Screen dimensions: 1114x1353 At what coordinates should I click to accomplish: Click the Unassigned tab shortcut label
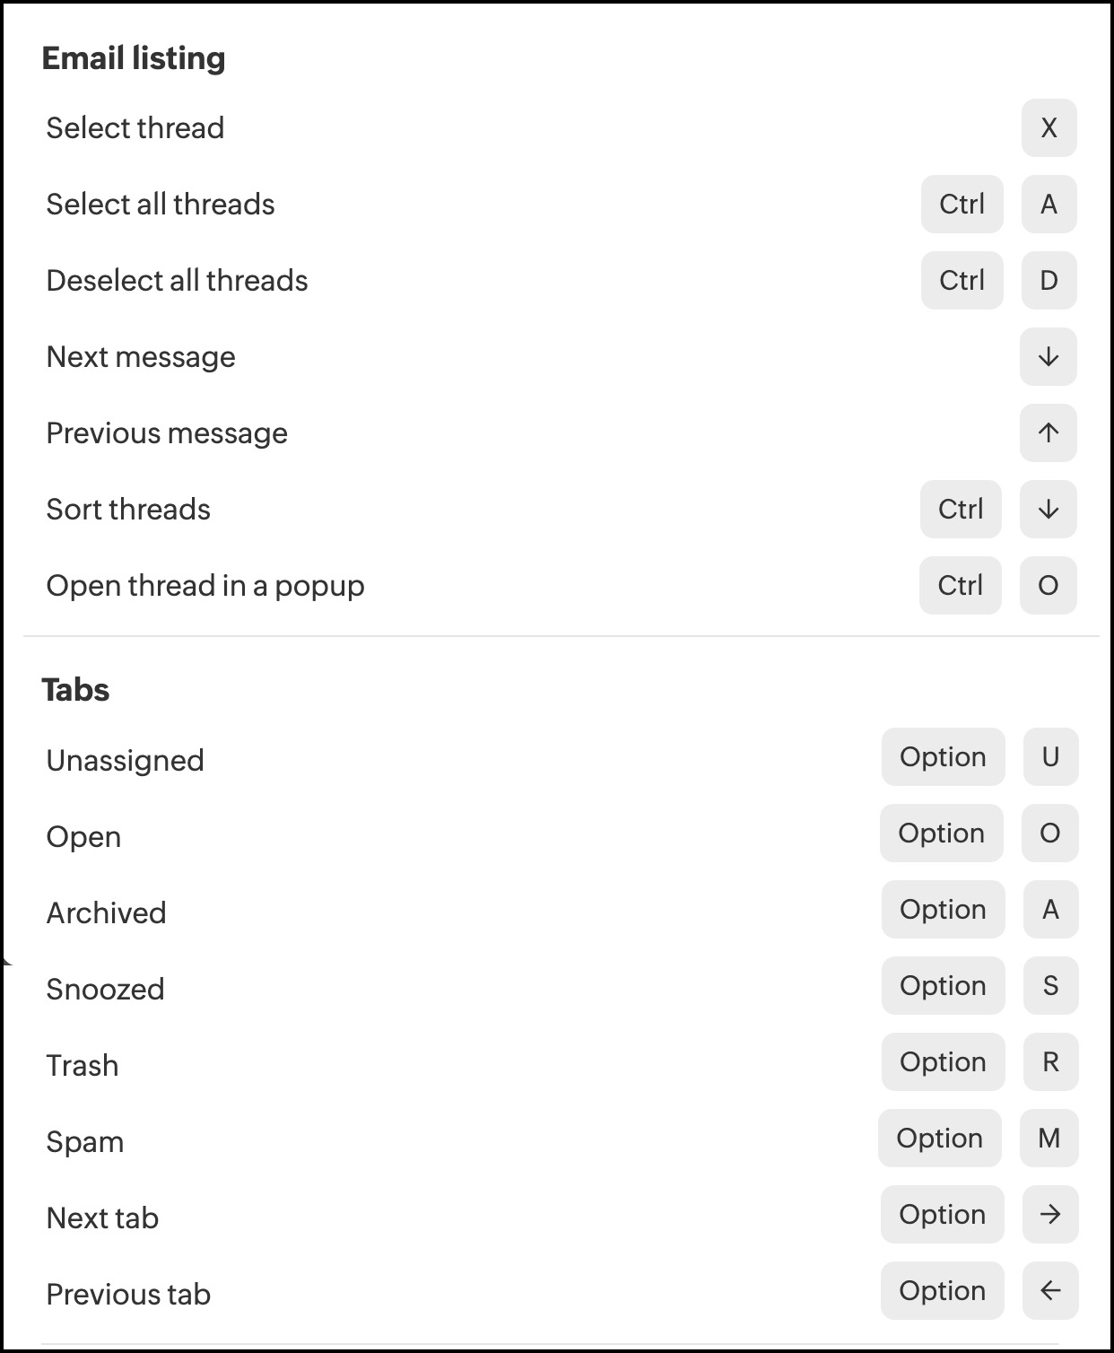125,761
